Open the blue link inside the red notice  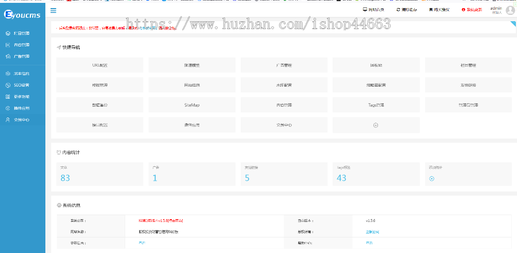pos(148,28)
